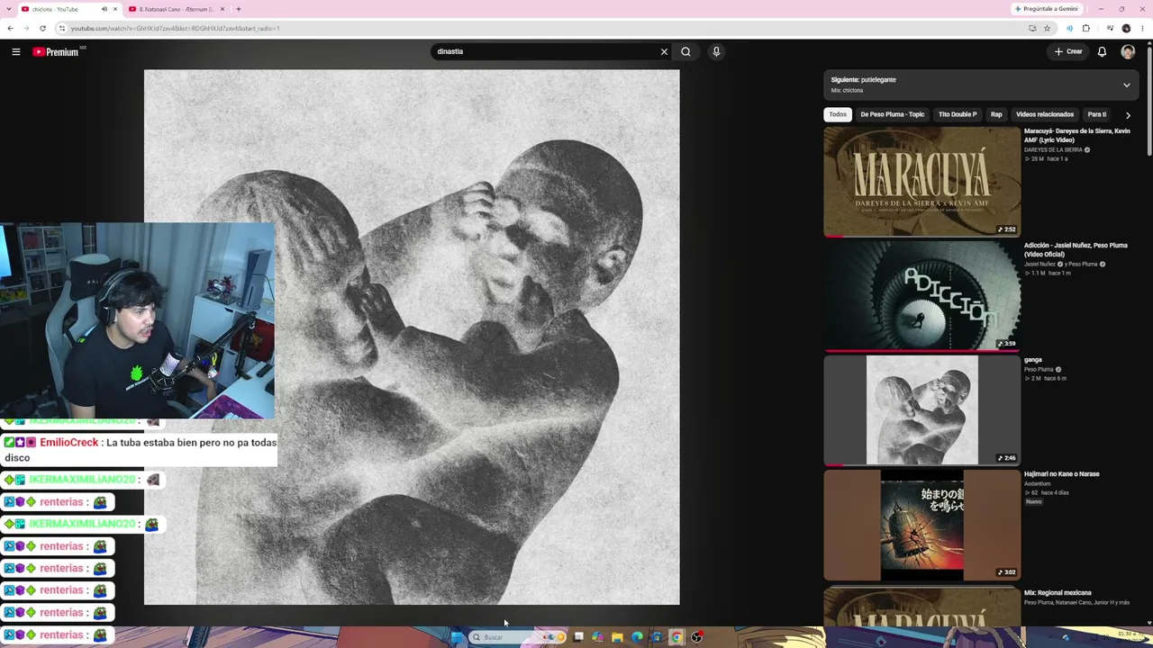The height and width of the screenshot is (648, 1153).
Task: Go forward in browser history
Action: (26, 28)
